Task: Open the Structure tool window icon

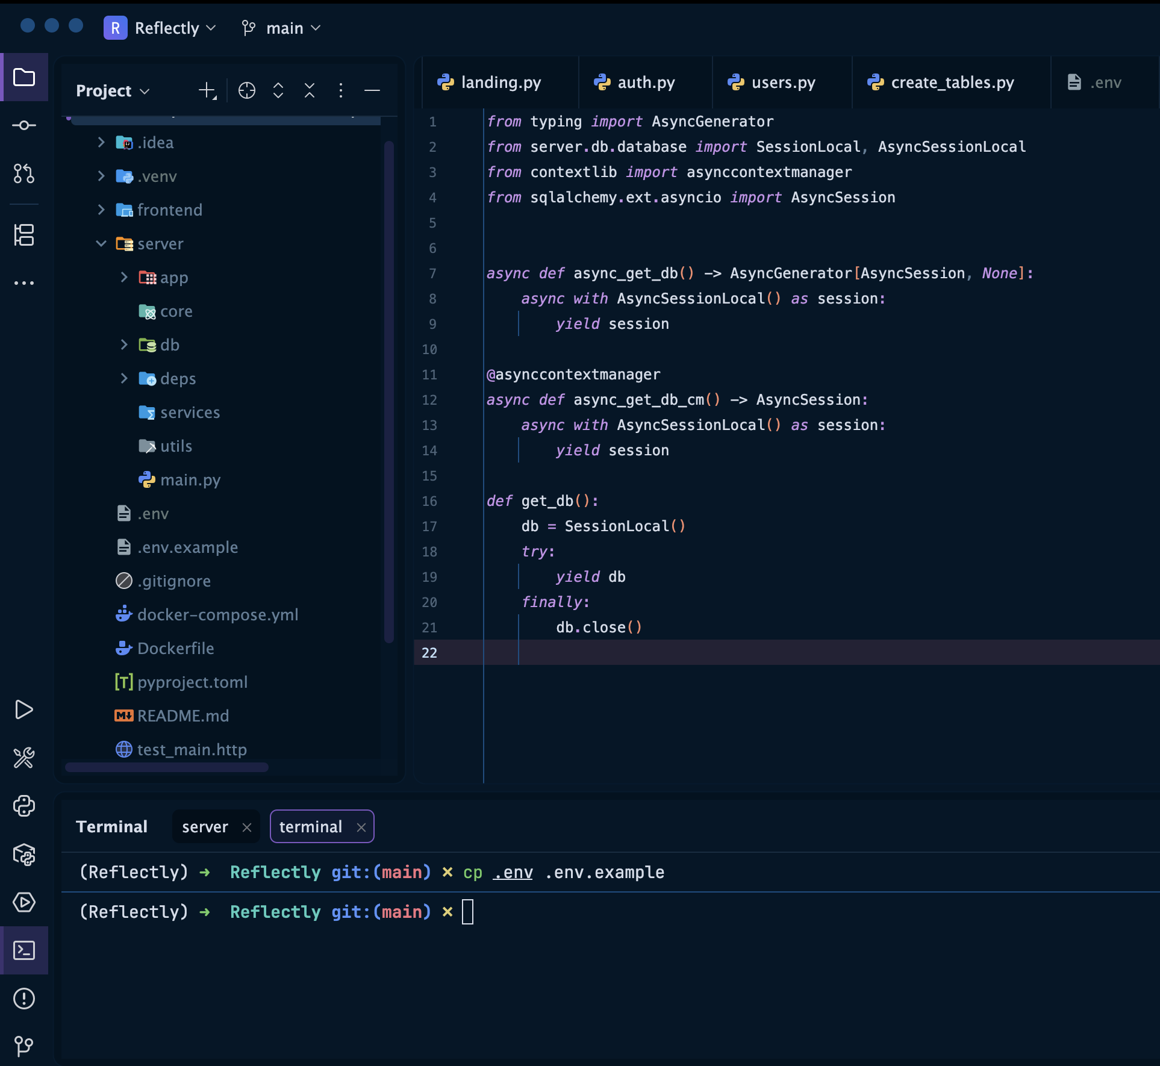Action: pyautogui.click(x=24, y=235)
